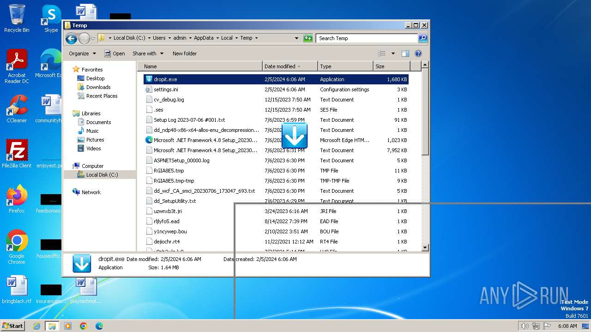Sort by Type column header
Image resolution: width=591 pixels, height=332 pixels.
click(x=345, y=66)
